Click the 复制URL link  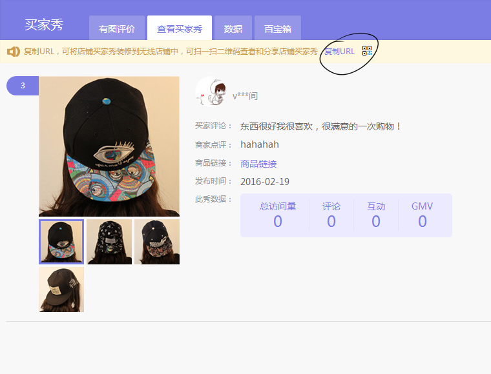pyautogui.click(x=339, y=51)
